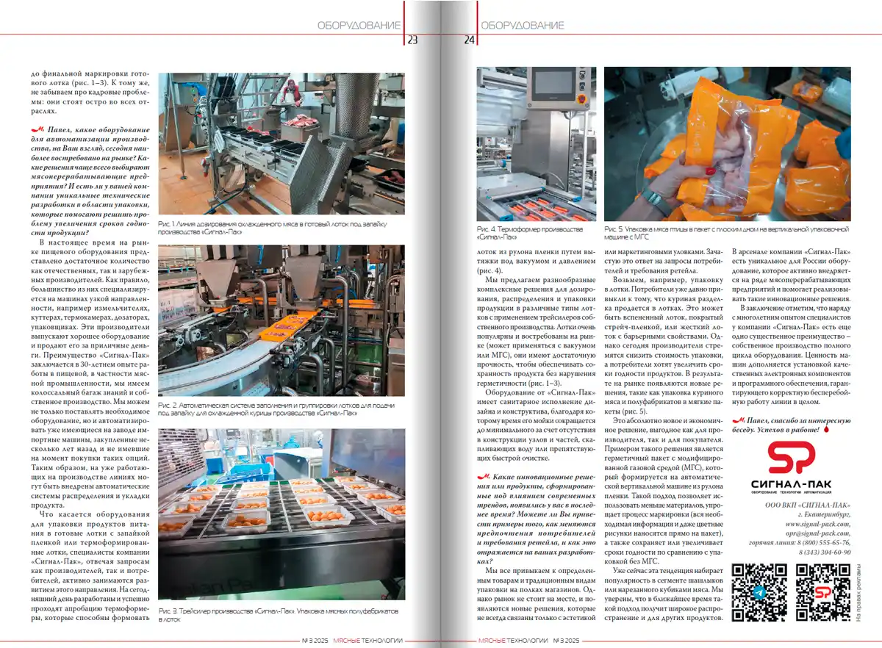Click the paragraph starting 'Что касается оборудования'
882x648 pixels.
[x=91, y=567]
